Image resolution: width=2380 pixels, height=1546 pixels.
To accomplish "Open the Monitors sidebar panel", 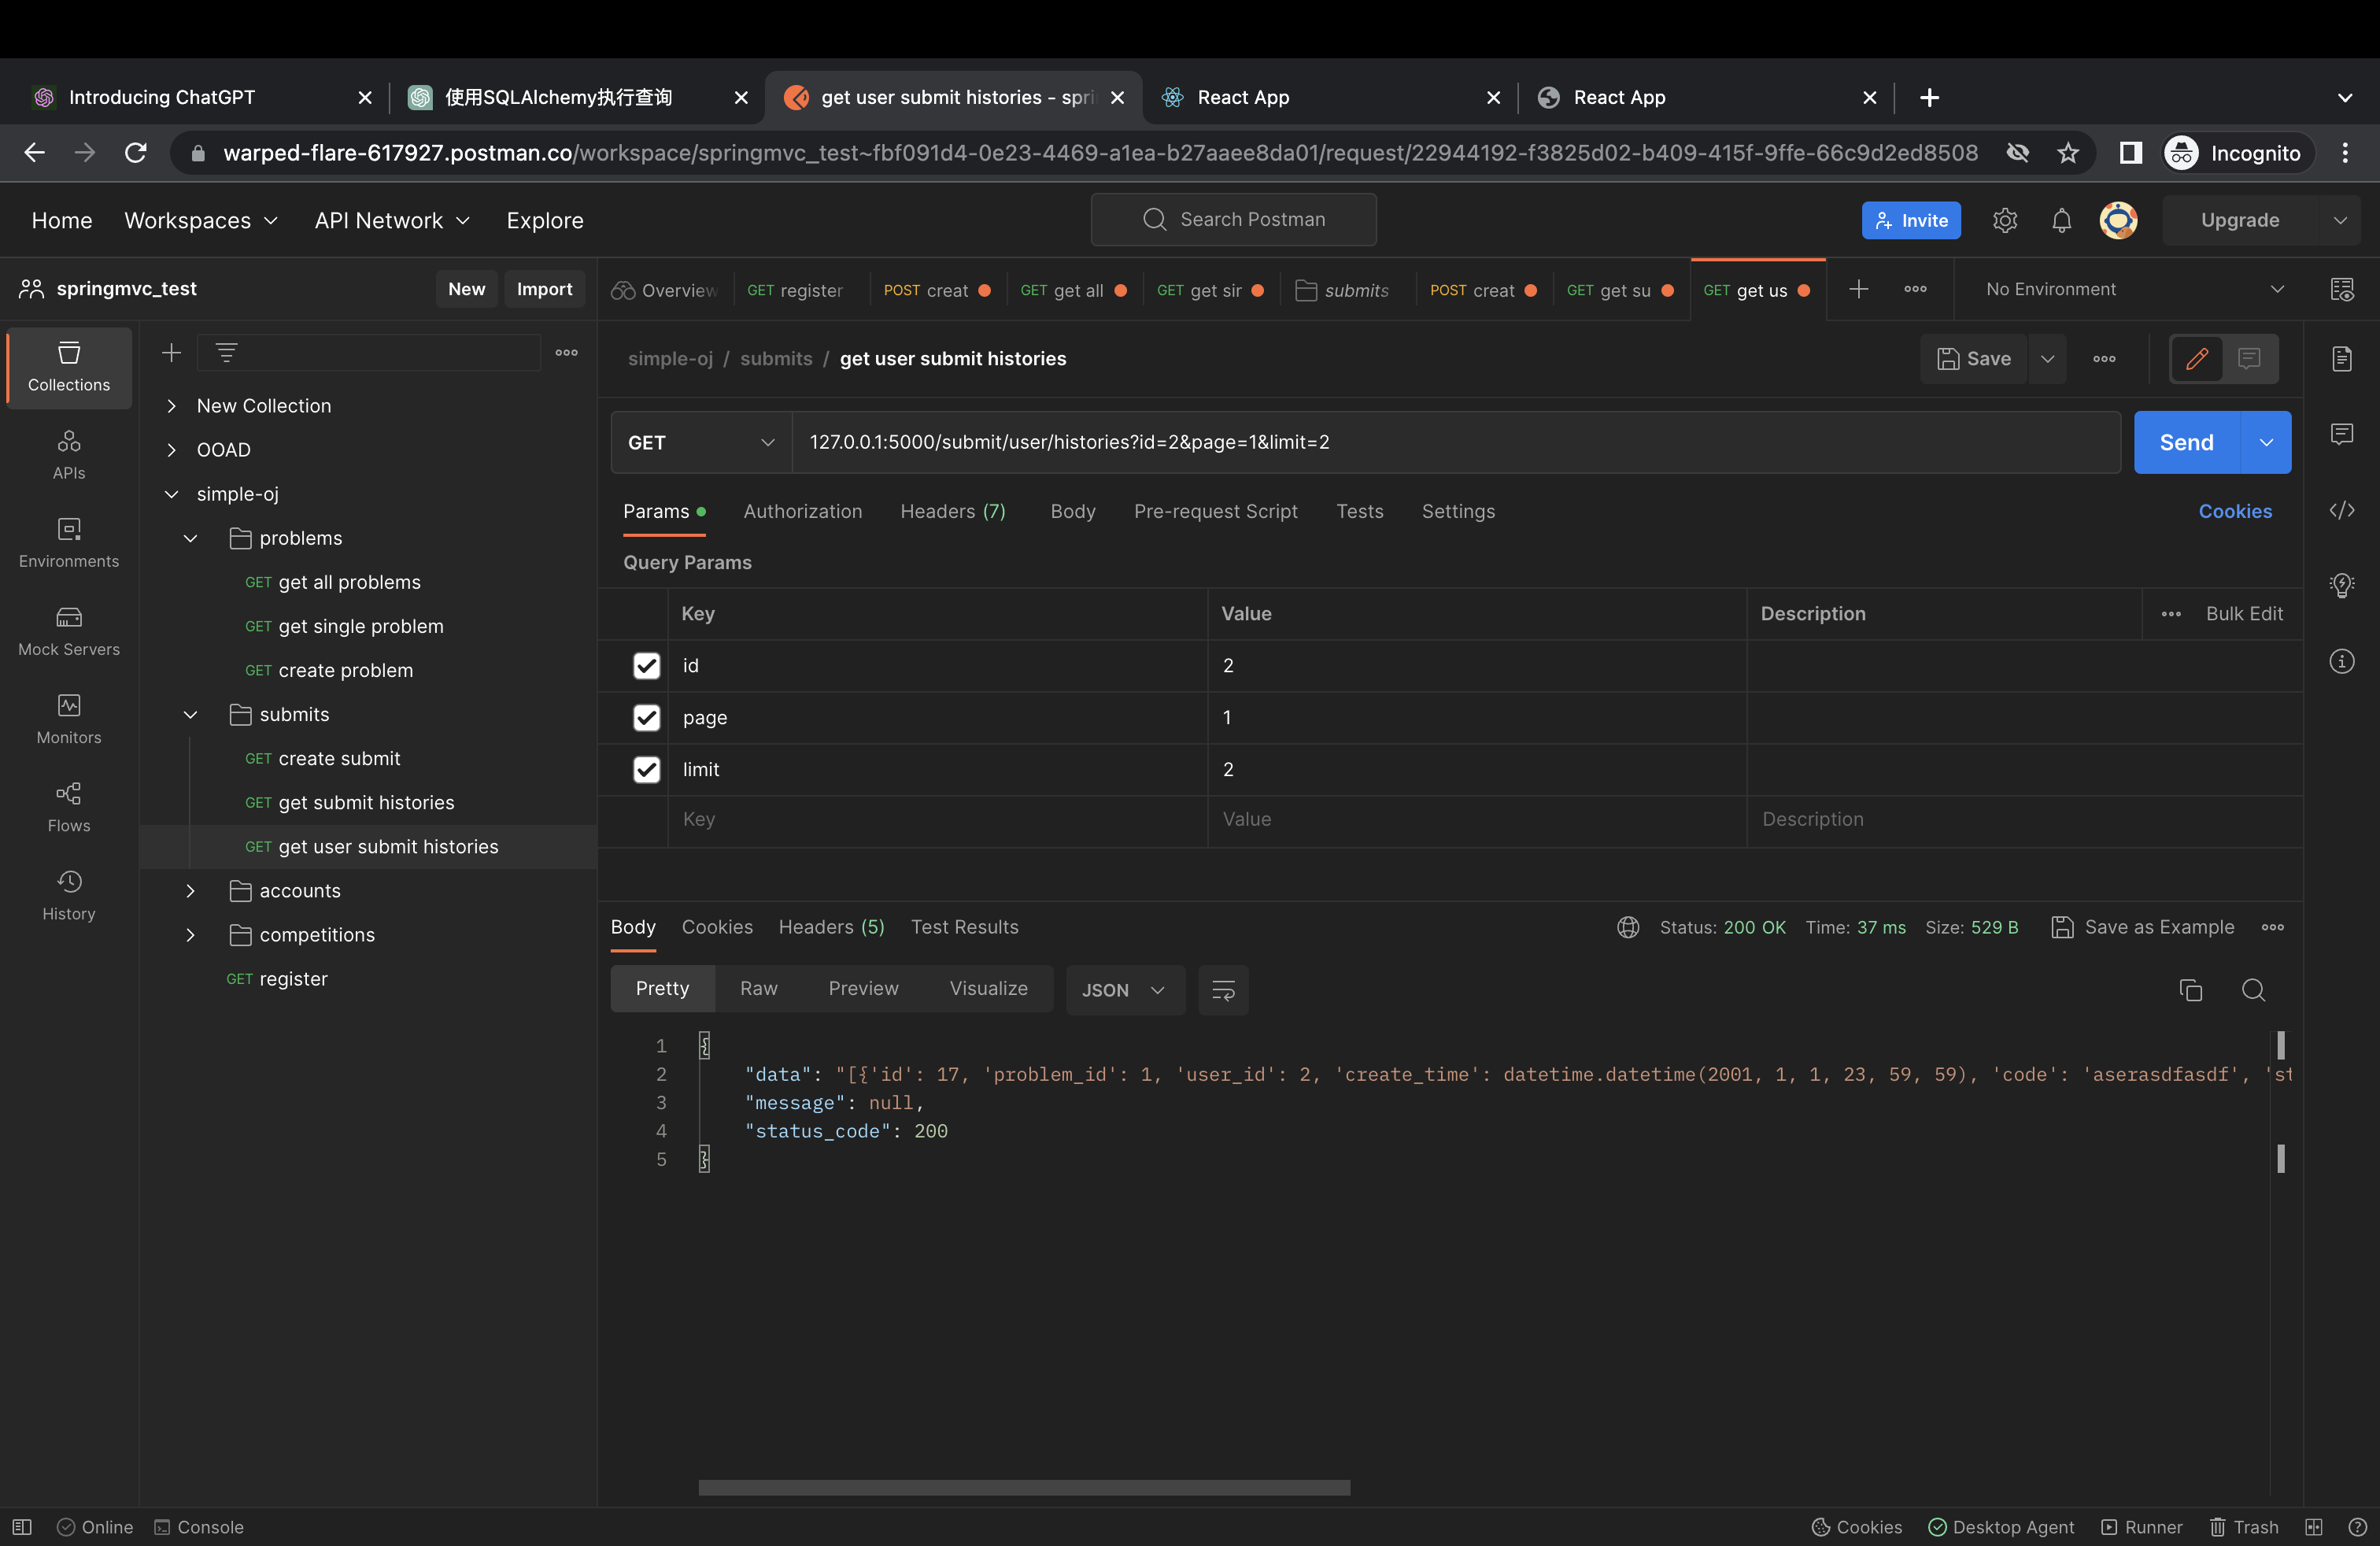I will pos(69,719).
